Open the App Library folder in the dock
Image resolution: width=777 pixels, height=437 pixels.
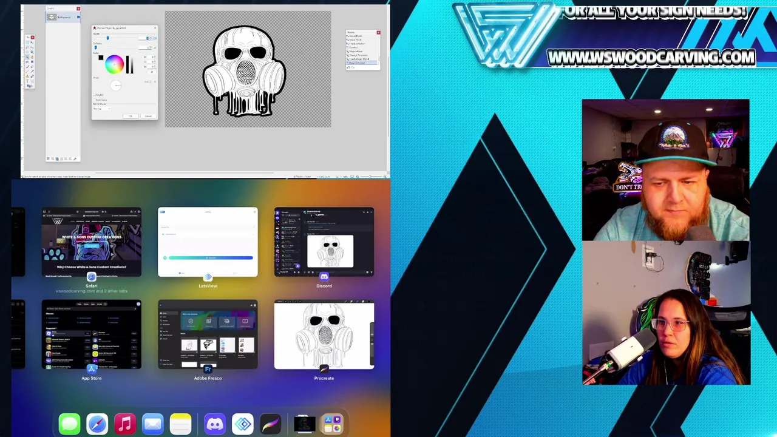pos(333,424)
